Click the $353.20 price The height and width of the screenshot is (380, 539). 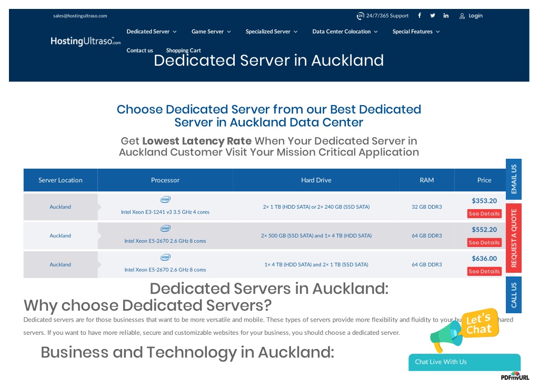(484, 201)
